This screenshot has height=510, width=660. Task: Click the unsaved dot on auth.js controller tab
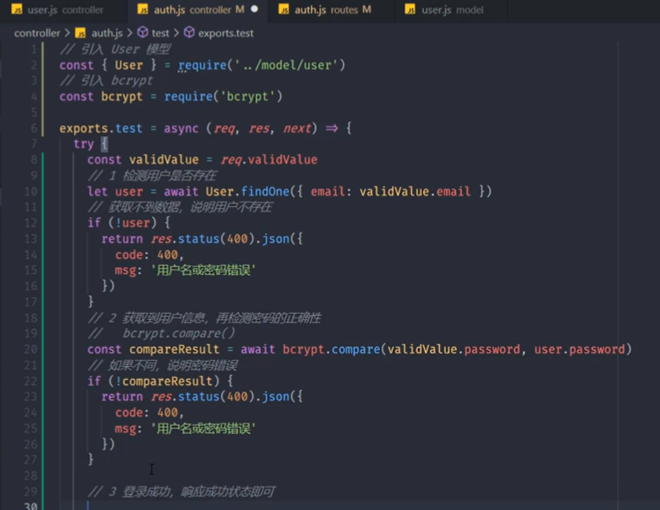tap(254, 9)
